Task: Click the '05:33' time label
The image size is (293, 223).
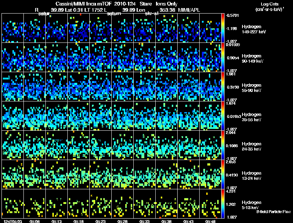Action: click(x=144, y=221)
